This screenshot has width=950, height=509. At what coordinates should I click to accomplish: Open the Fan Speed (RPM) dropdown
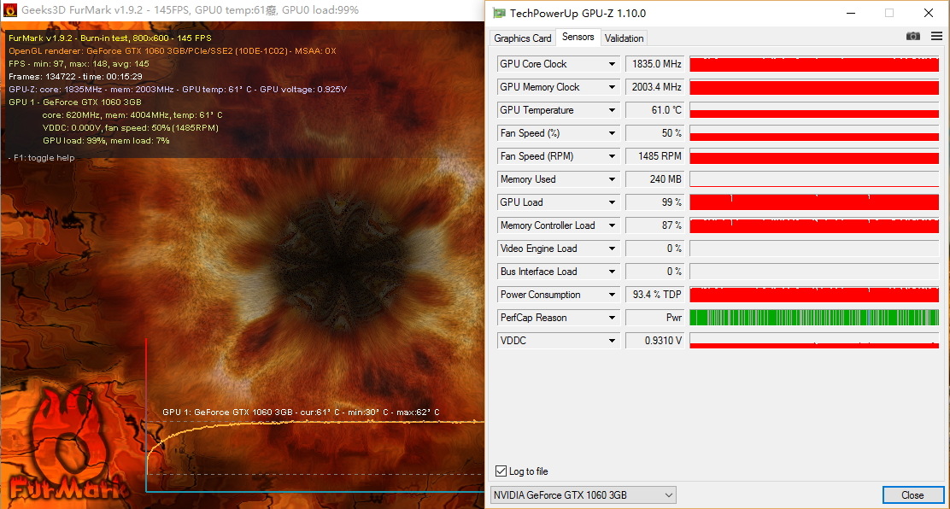612,156
